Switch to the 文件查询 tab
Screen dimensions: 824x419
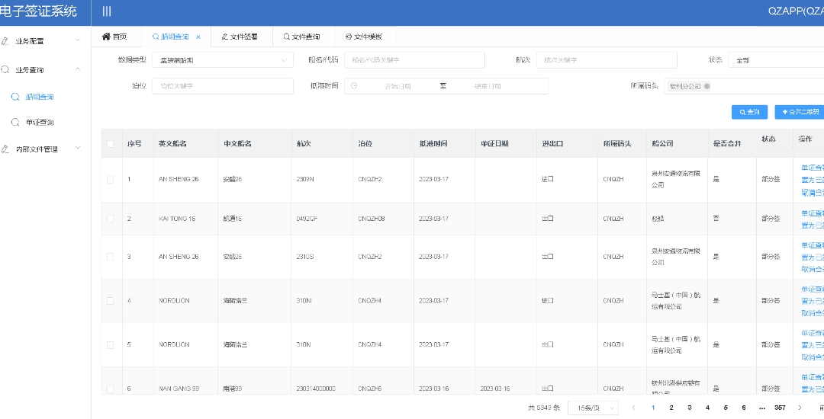[301, 37]
